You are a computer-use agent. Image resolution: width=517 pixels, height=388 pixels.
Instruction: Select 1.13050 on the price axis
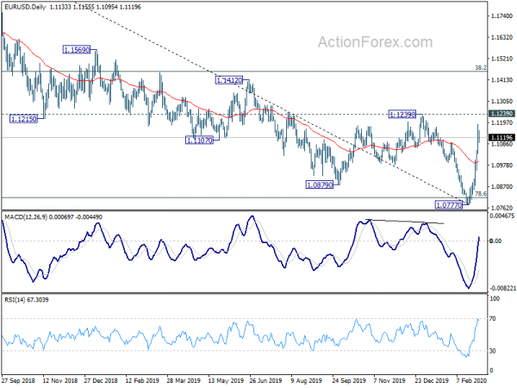point(501,101)
